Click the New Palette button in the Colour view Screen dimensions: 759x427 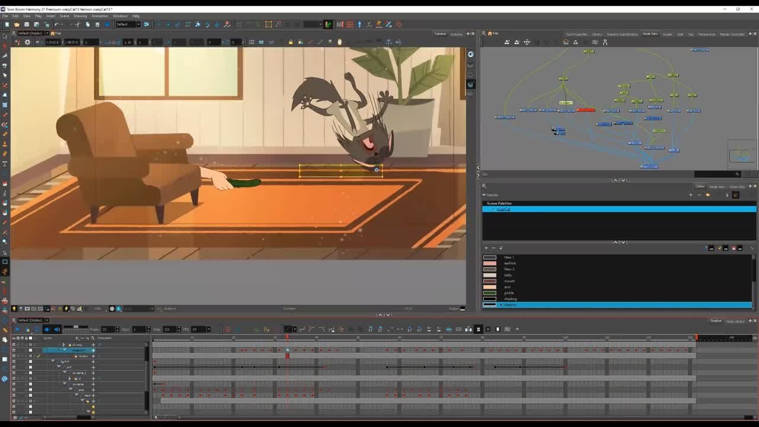click(691, 195)
